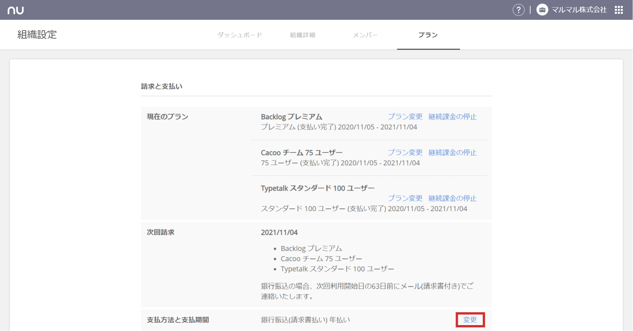Click Backlog プレミアム bullet in next billing list
633x331 pixels.
[x=311, y=249]
